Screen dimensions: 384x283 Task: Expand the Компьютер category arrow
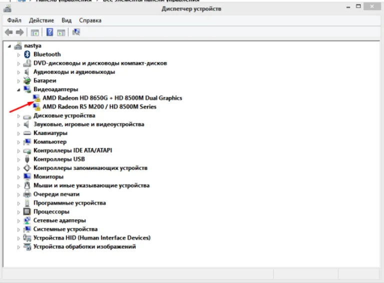pyautogui.click(x=18, y=142)
